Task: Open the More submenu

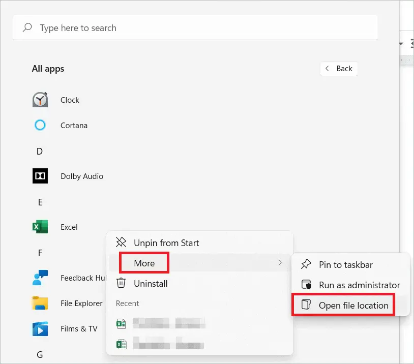Action: coord(200,263)
